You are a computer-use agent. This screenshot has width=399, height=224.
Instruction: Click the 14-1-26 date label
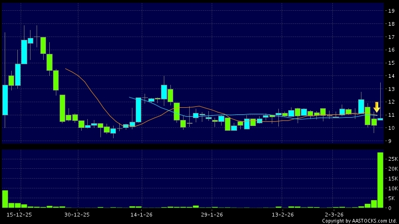pos(141,214)
